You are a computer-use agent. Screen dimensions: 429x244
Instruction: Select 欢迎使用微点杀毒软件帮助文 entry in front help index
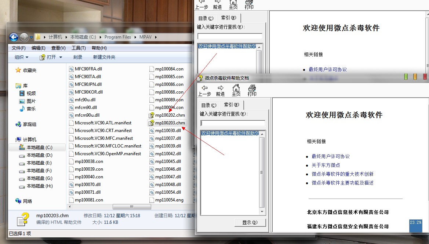point(230,133)
